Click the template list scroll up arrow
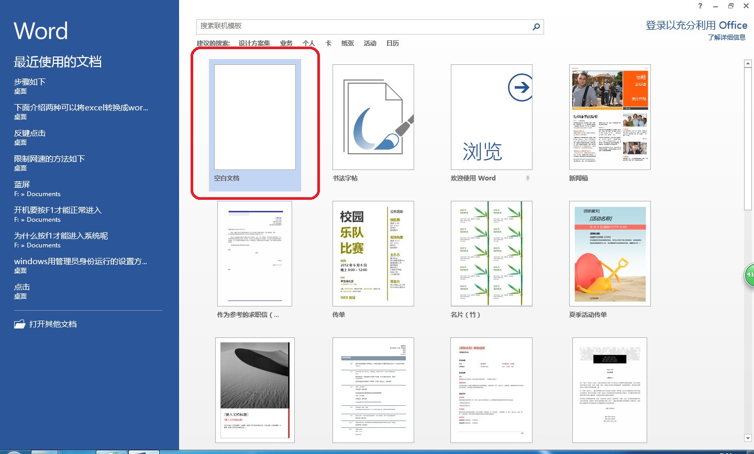 748,64
